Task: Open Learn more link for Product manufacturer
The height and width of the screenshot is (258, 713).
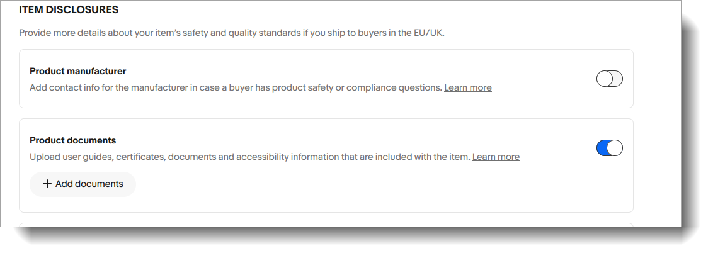Action: 467,87
